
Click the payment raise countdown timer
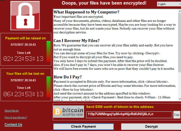(23, 58)
